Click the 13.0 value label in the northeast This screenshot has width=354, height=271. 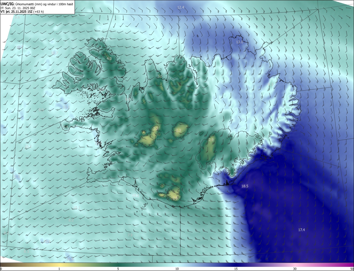239,42
